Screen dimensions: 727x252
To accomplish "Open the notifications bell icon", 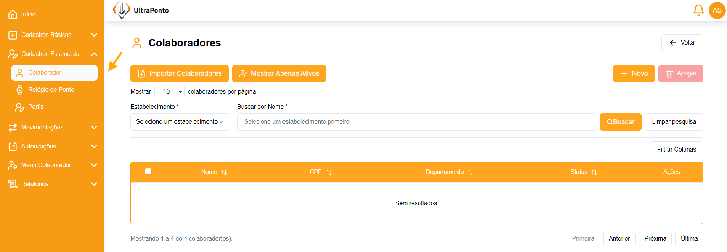I will [698, 10].
